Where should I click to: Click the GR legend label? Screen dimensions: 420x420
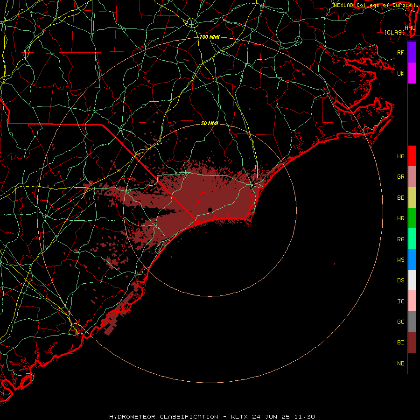click(x=400, y=177)
